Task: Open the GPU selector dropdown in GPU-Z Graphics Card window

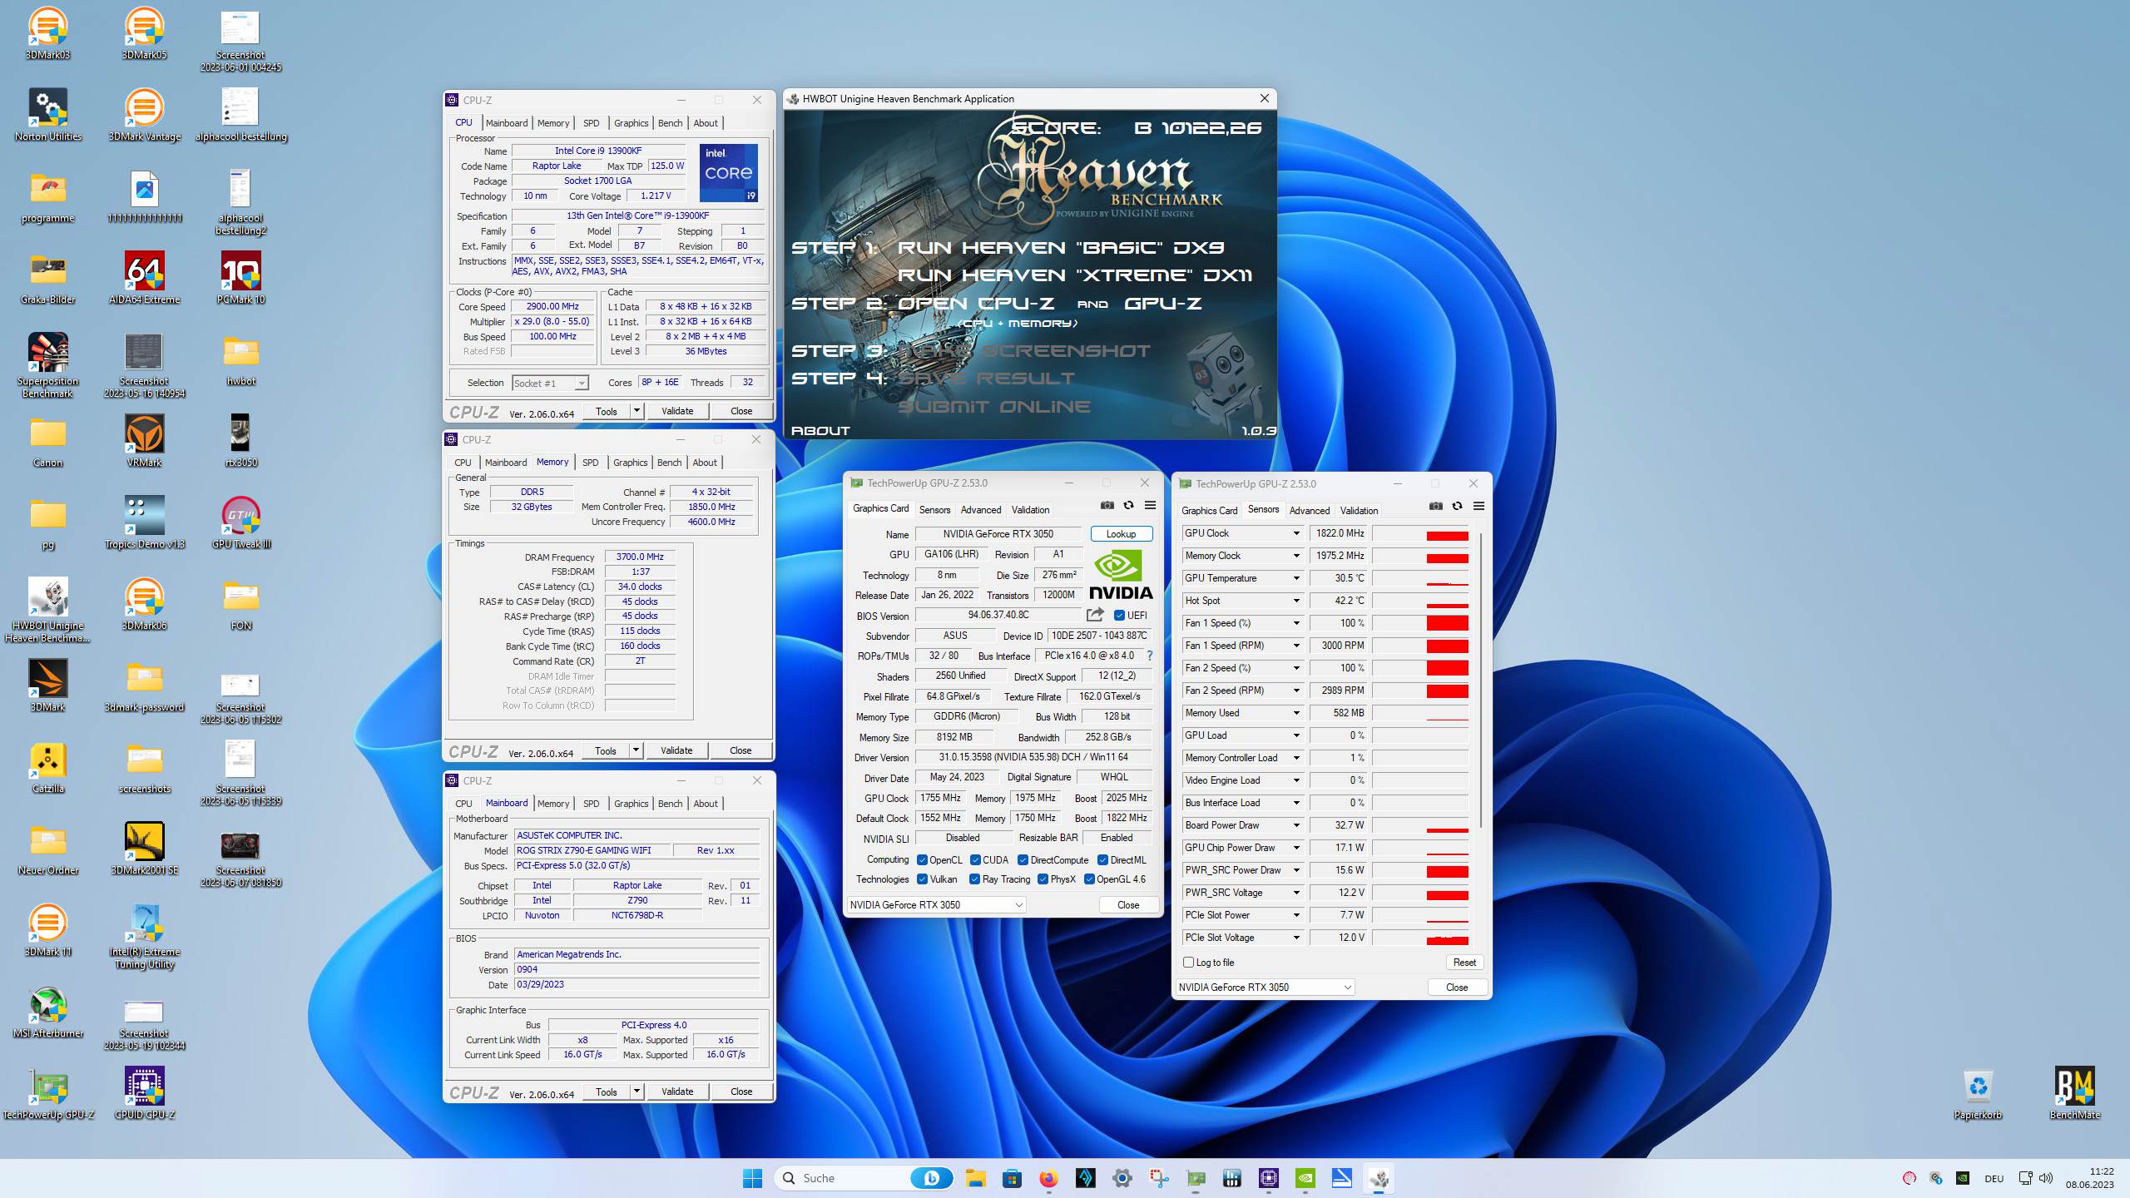Action: (x=936, y=905)
